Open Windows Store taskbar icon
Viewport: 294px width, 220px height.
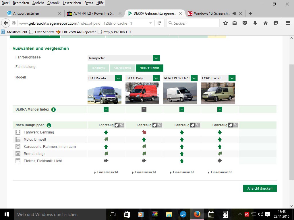point(127,214)
